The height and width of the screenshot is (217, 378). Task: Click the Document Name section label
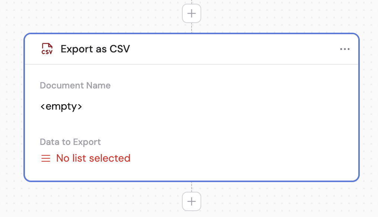75,85
